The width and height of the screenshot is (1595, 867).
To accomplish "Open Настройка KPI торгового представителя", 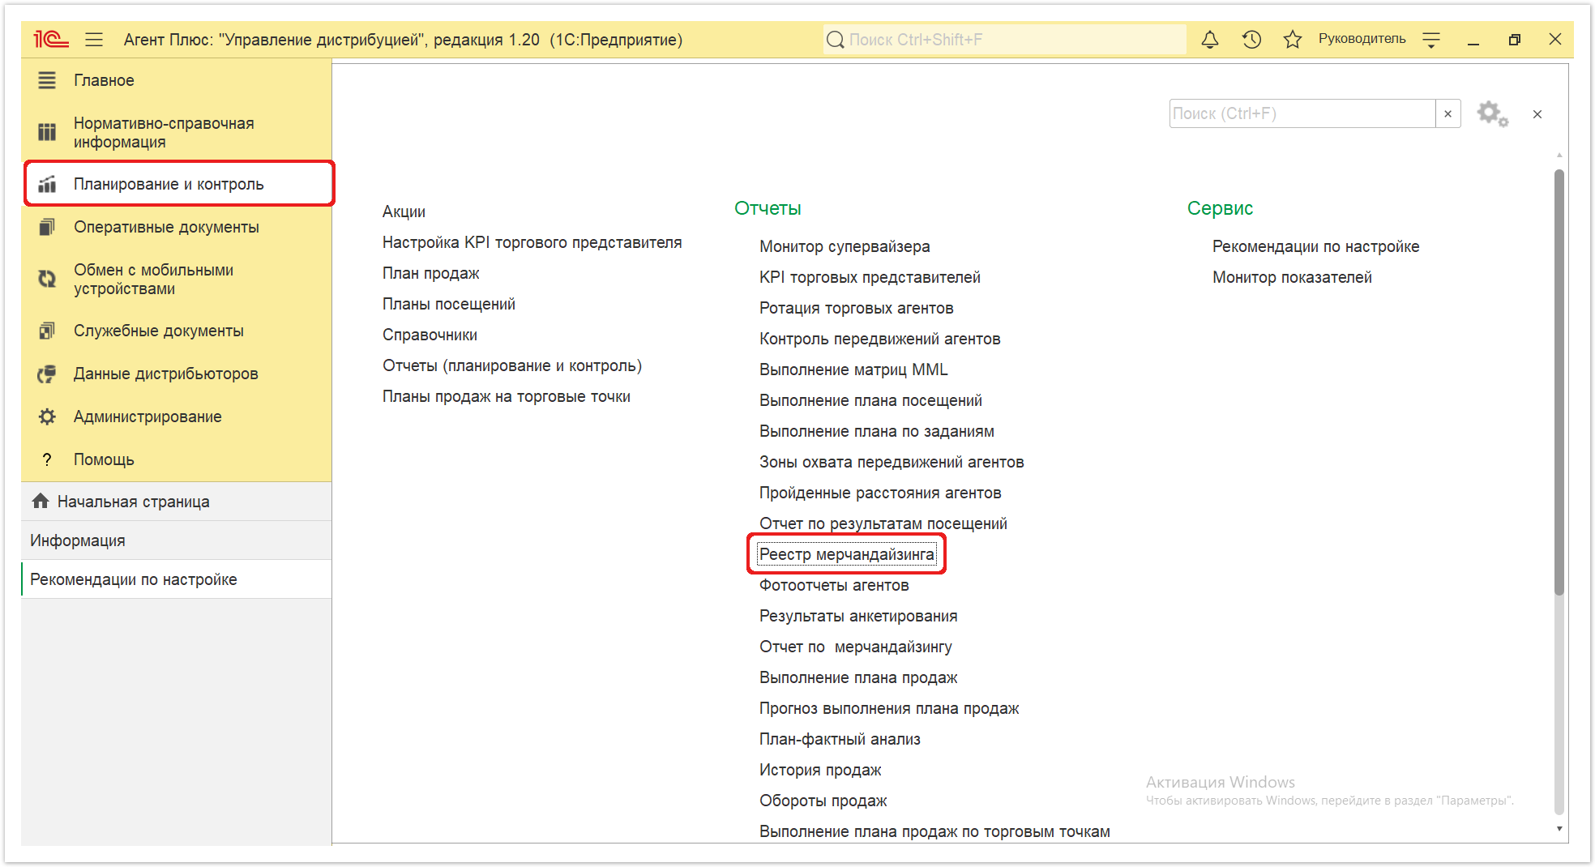I will coord(532,242).
